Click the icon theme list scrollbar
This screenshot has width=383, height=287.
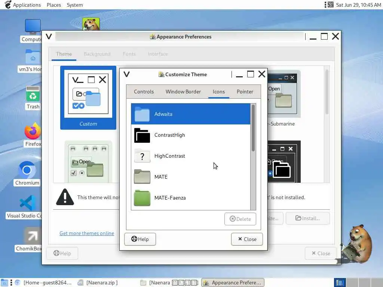[253, 128]
